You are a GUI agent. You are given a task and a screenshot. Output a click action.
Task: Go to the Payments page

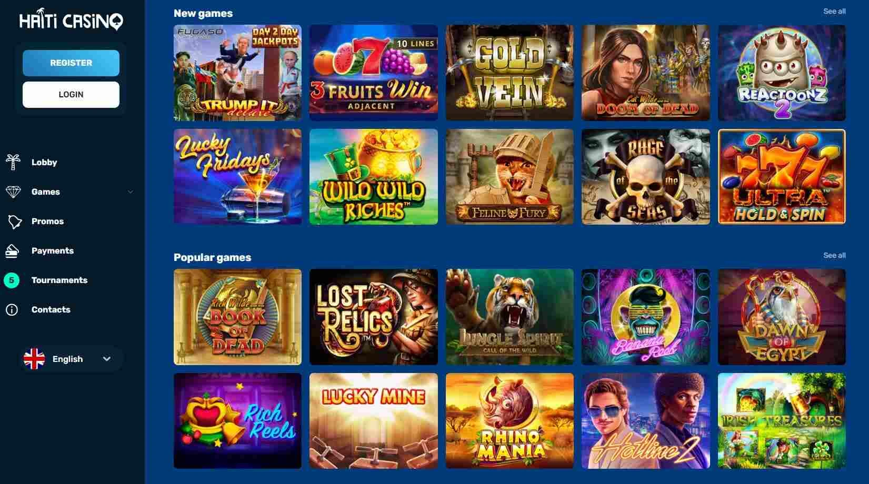53,250
